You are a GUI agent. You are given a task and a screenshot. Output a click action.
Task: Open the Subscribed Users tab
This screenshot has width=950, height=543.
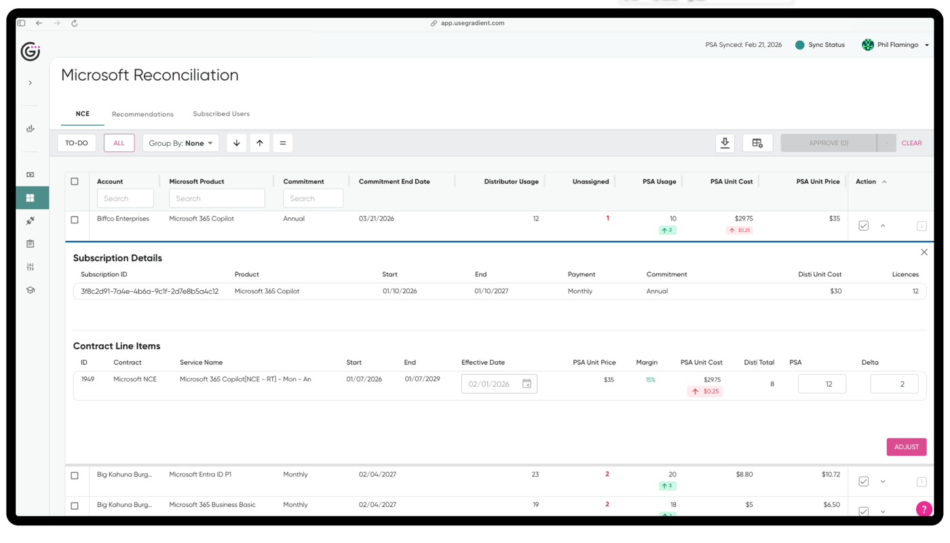point(221,114)
